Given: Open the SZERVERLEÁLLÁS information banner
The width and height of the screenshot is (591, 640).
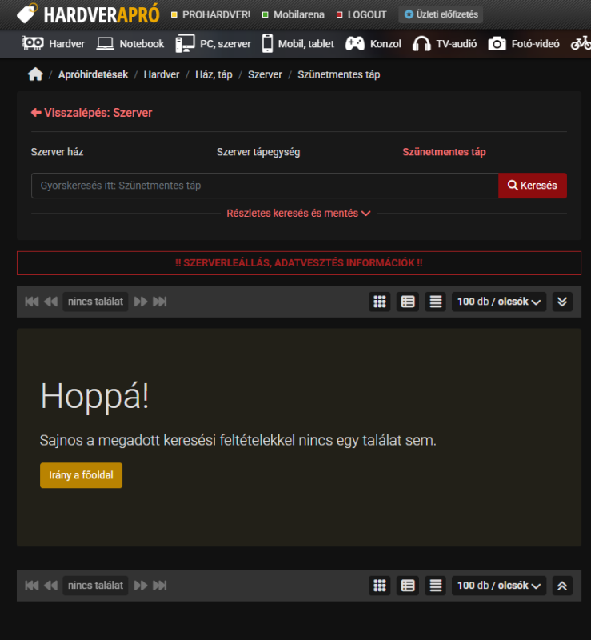Looking at the screenshot, I should (299, 263).
